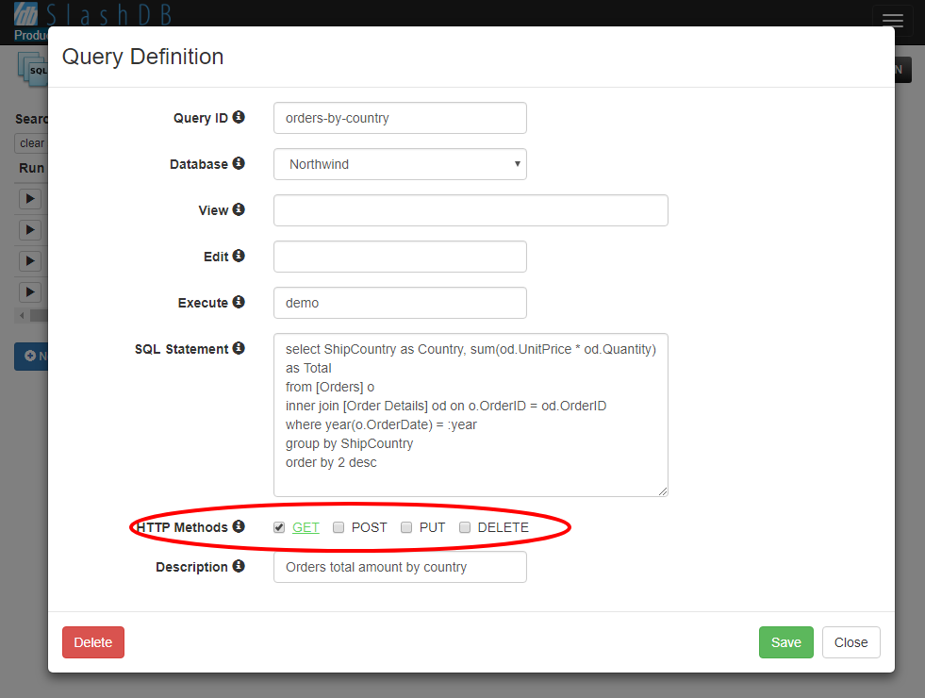Click the View input field
This screenshot has height=698, width=925.
click(471, 210)
